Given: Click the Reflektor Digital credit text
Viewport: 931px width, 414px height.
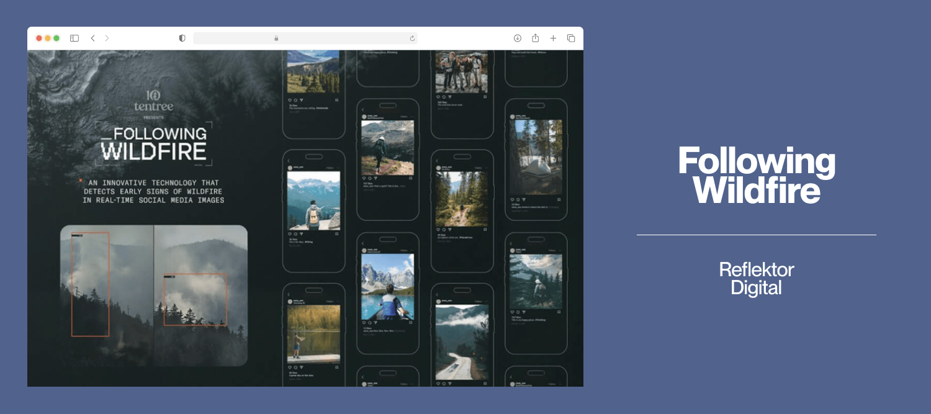Looking at the screenshot, I should 757,279.
